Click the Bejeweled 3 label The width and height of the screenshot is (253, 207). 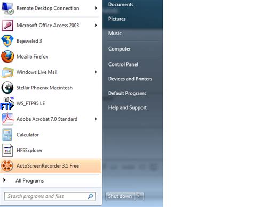click(29, 41)
